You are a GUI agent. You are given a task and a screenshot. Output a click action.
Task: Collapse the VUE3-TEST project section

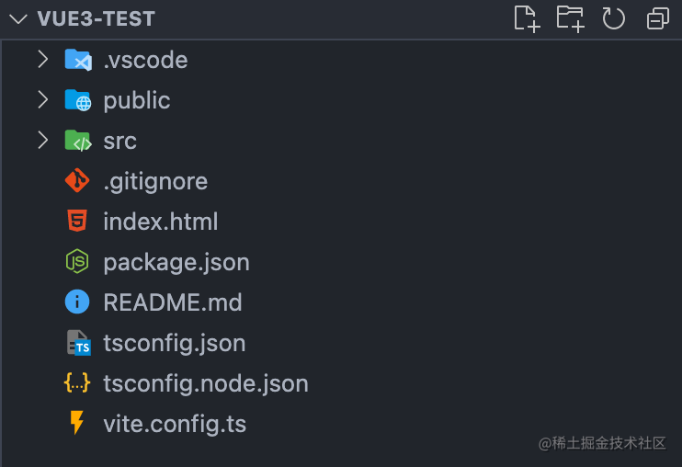pyautogui.click(x=18, y=19)
